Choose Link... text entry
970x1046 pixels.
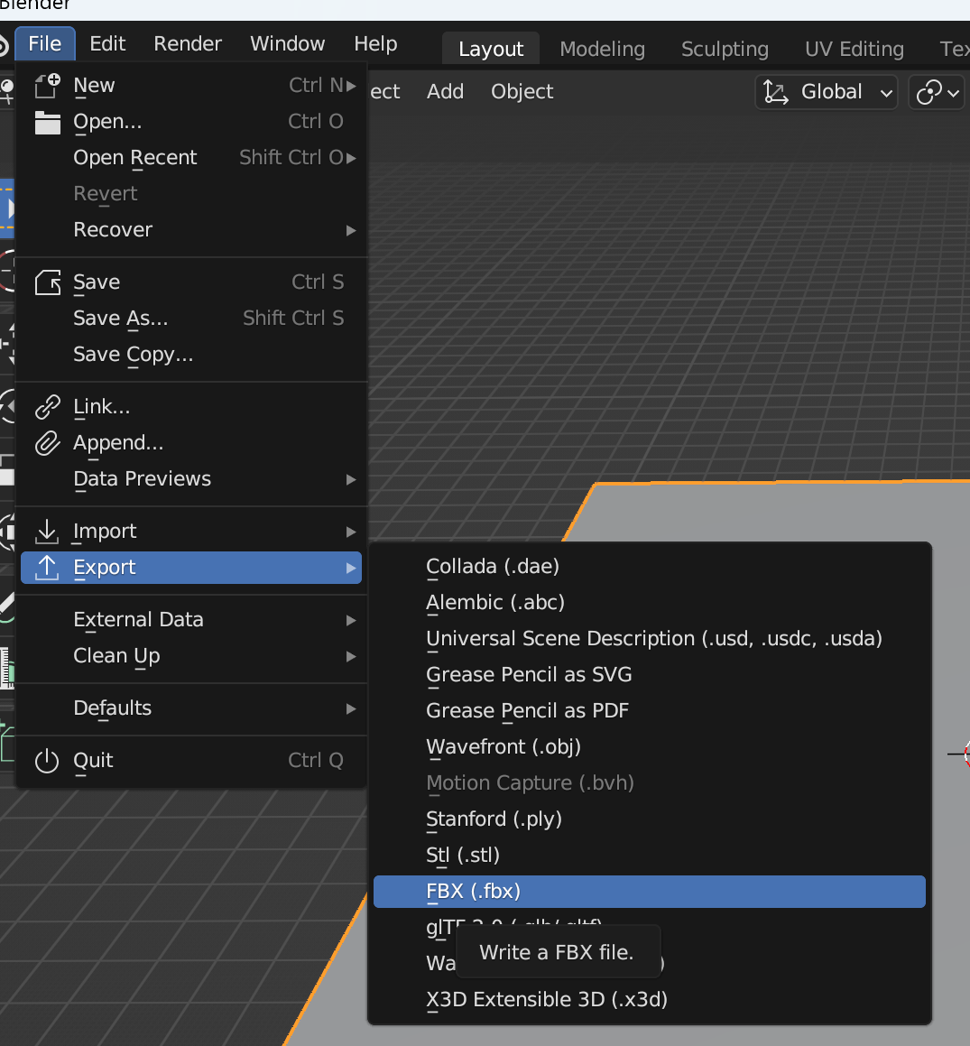101,407
